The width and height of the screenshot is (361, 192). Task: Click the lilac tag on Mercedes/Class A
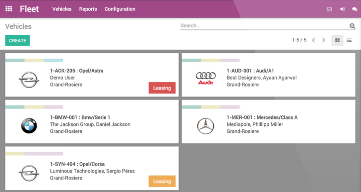pyautogui.click(x=230, y=107)
